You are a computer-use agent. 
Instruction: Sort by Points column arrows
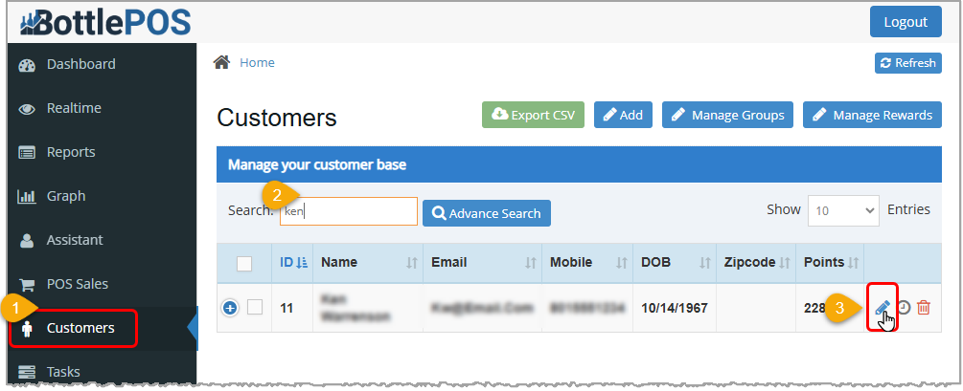[x=853, y=263]
